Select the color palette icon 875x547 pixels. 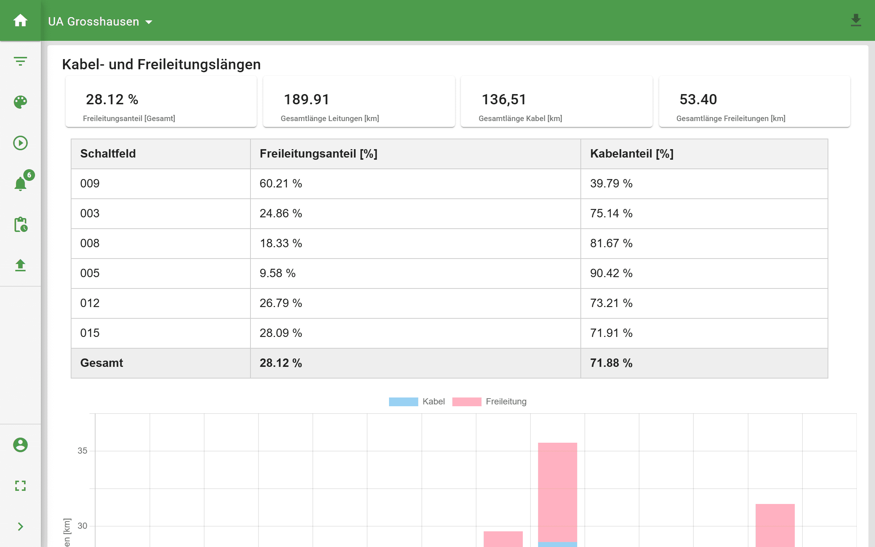(20, 102)
